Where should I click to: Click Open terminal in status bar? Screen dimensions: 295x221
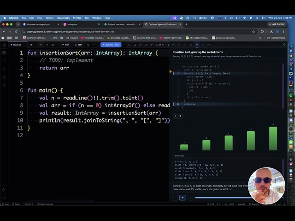click(x=45, y=204)
